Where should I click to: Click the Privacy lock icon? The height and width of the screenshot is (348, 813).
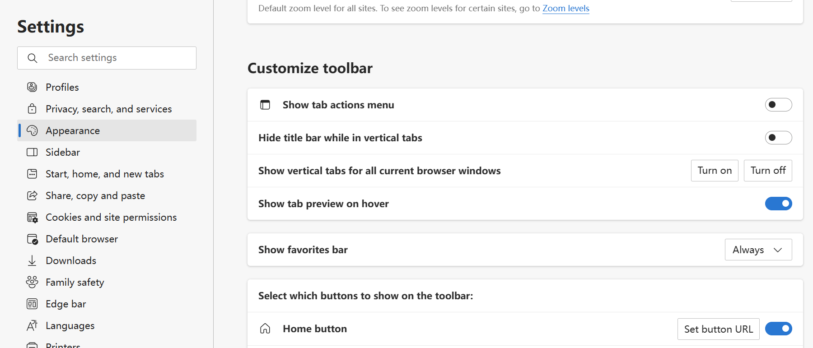tap(32, 109)
